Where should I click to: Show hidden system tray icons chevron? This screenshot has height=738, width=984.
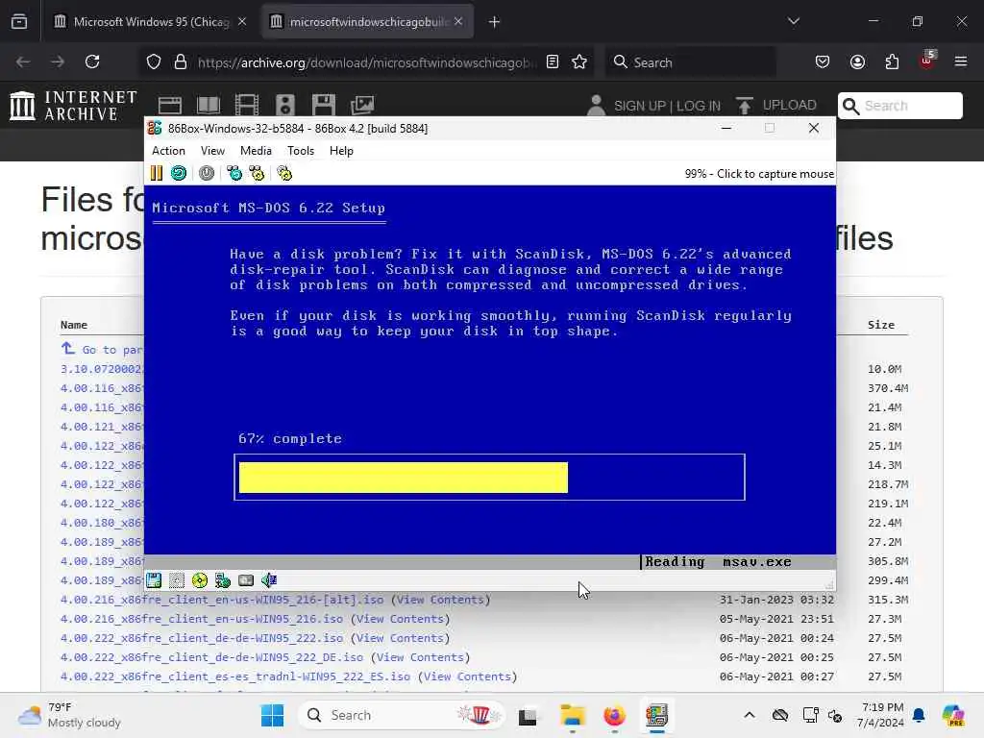[750, 715]
